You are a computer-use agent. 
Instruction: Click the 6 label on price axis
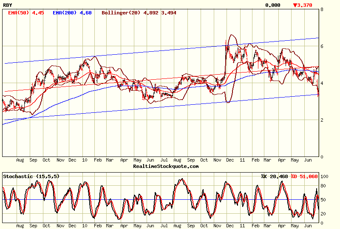pyautogui.click(x=322, y=46)
